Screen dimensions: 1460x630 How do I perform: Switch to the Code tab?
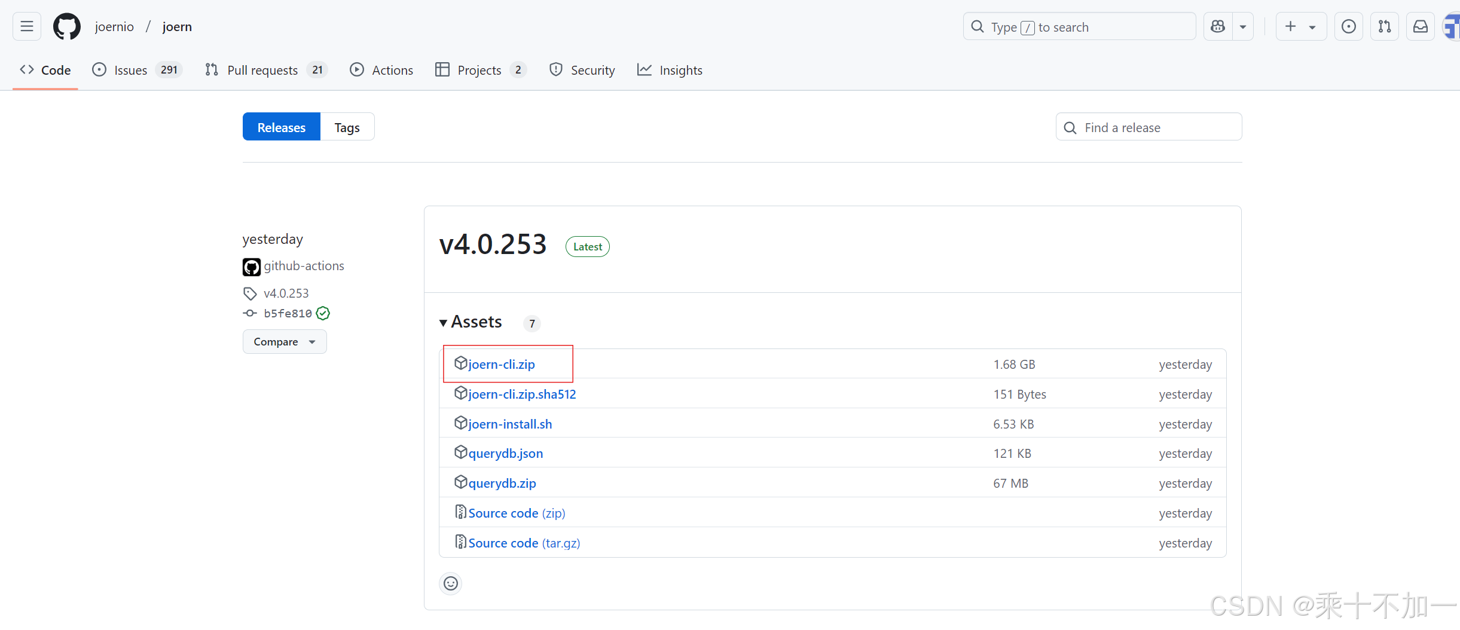[x=45, y=70]
